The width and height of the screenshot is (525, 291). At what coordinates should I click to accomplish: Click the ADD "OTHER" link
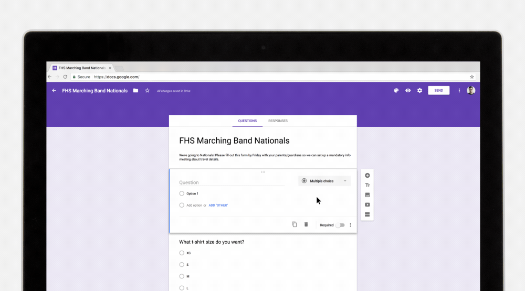tap(218, 206)
